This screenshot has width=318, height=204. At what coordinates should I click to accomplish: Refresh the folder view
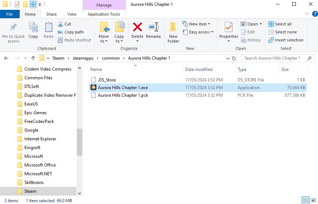pyautogui.click(x=234, y=59)
